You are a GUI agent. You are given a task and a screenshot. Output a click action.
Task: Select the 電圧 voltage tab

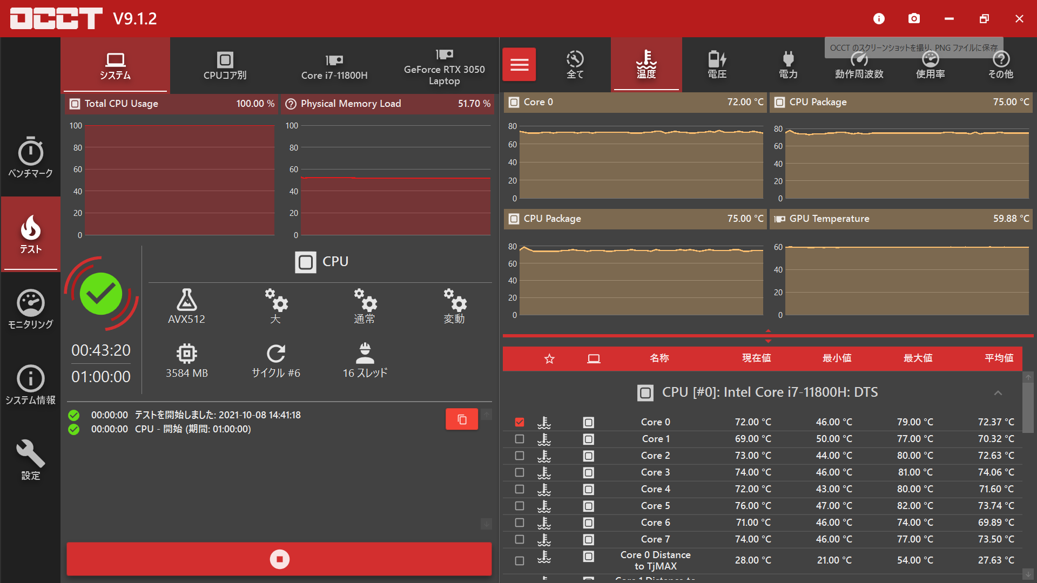(717, 65)
